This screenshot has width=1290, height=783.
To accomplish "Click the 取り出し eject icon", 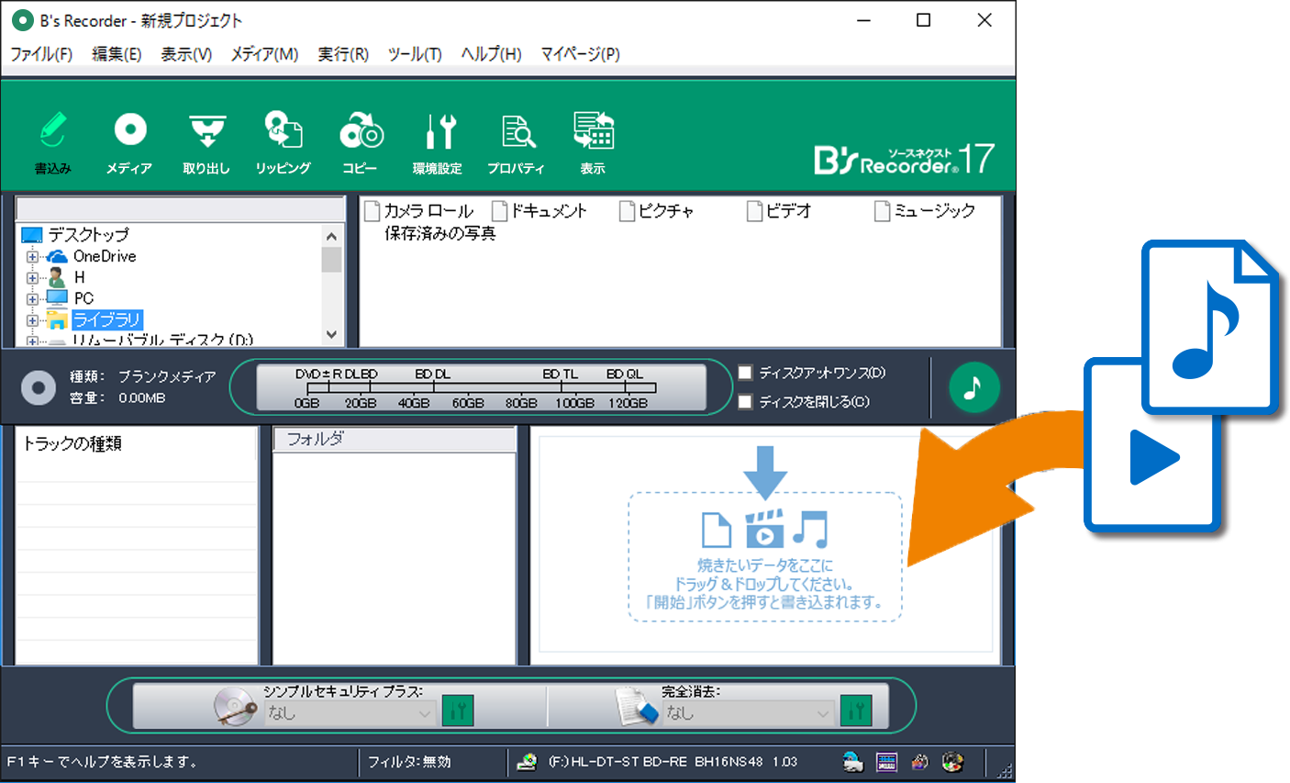I will [x=206, y=142].
